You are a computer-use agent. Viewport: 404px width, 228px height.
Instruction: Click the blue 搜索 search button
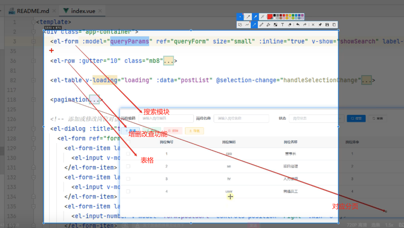click(x=356, y=118)
